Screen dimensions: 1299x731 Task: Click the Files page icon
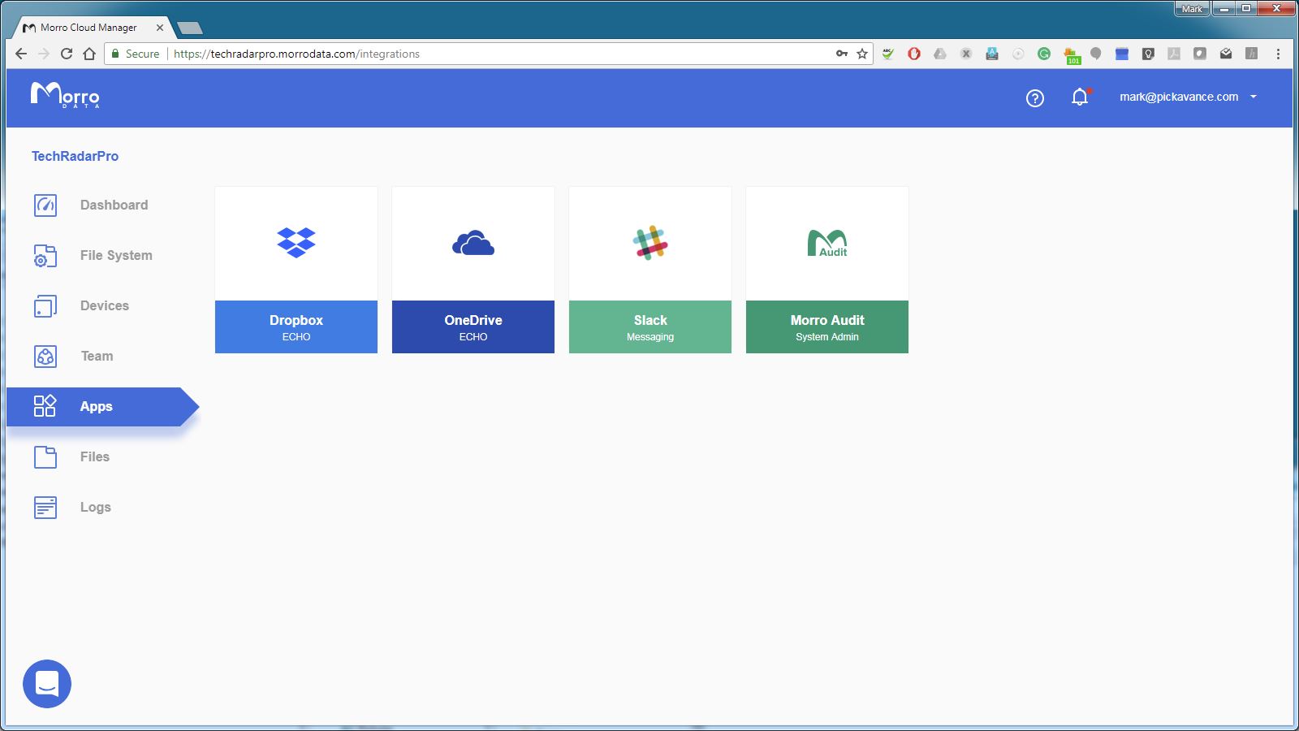pos(45,457)
